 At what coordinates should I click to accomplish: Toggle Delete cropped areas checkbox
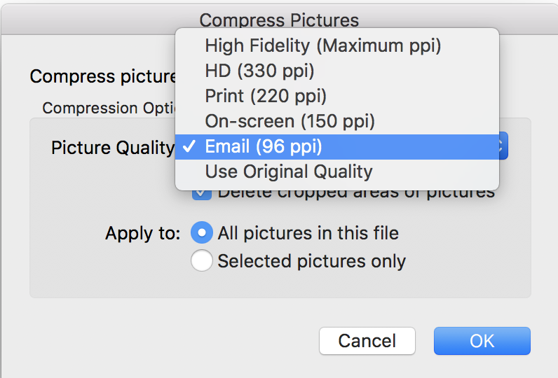(202, 193)
